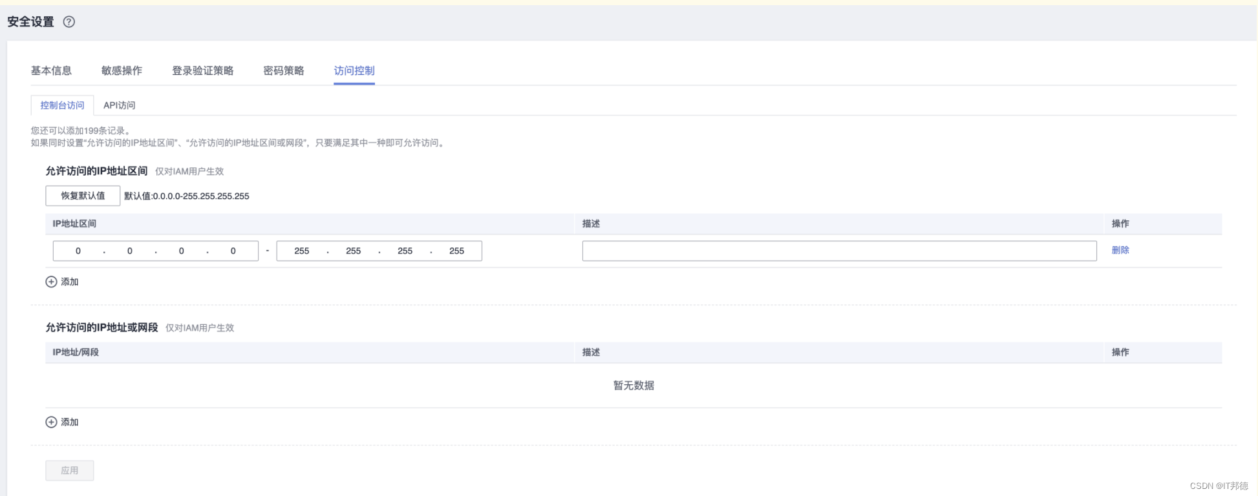The height and width of the screenshot is (496, 1258).
Task: Click the 仅对IAM用户生效 note beside IP地址区间 heading
Action: click(x=189, y=171)
